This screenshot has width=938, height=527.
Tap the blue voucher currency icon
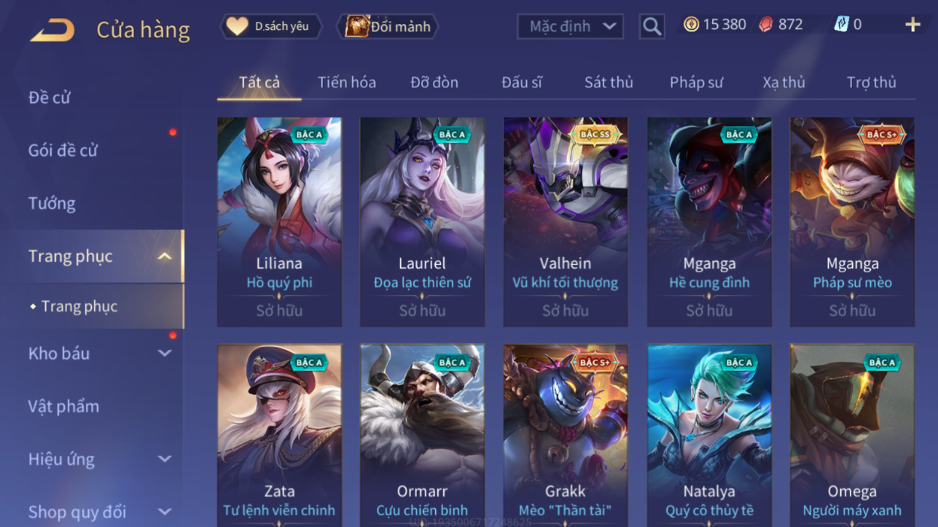841,25
